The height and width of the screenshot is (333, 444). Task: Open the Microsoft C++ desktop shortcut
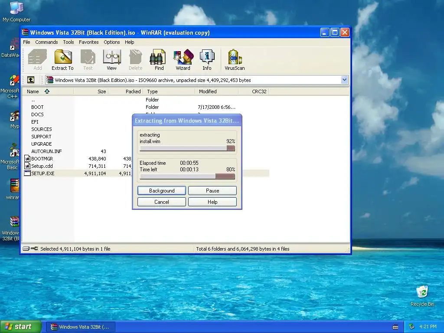pos(10,87)
